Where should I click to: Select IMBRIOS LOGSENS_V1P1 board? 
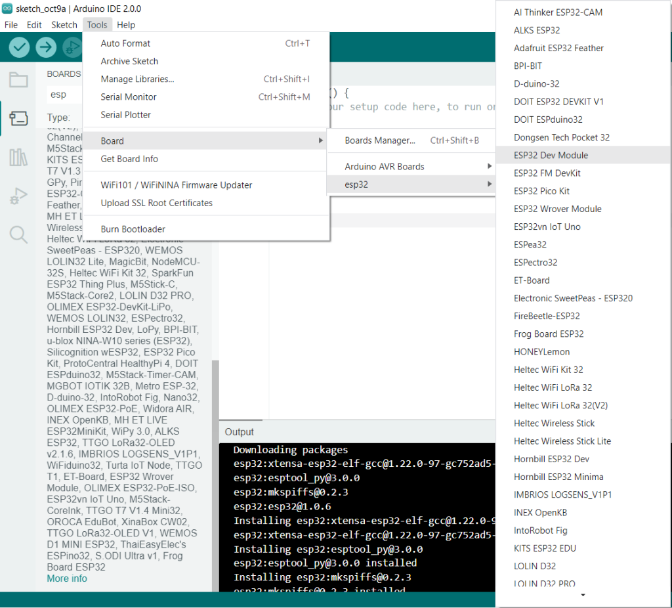click(583, 495)
